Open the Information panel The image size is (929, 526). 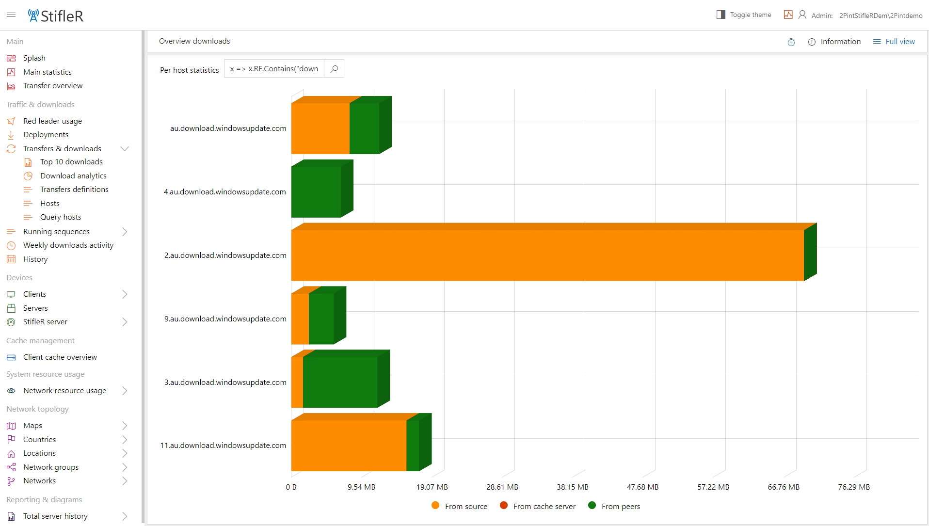click(x=834, y=42)
